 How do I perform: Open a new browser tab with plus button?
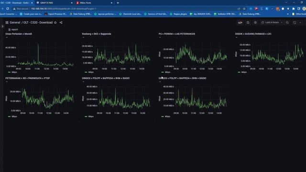click(118, 3)
